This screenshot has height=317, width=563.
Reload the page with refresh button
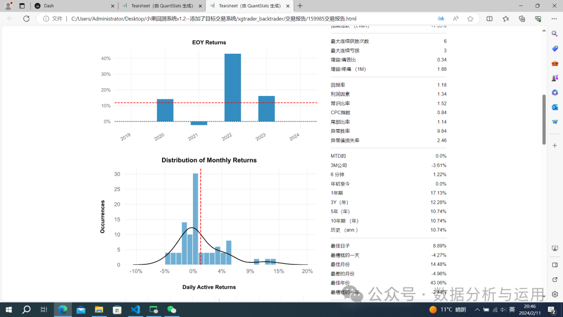click(x=26, y=19)
